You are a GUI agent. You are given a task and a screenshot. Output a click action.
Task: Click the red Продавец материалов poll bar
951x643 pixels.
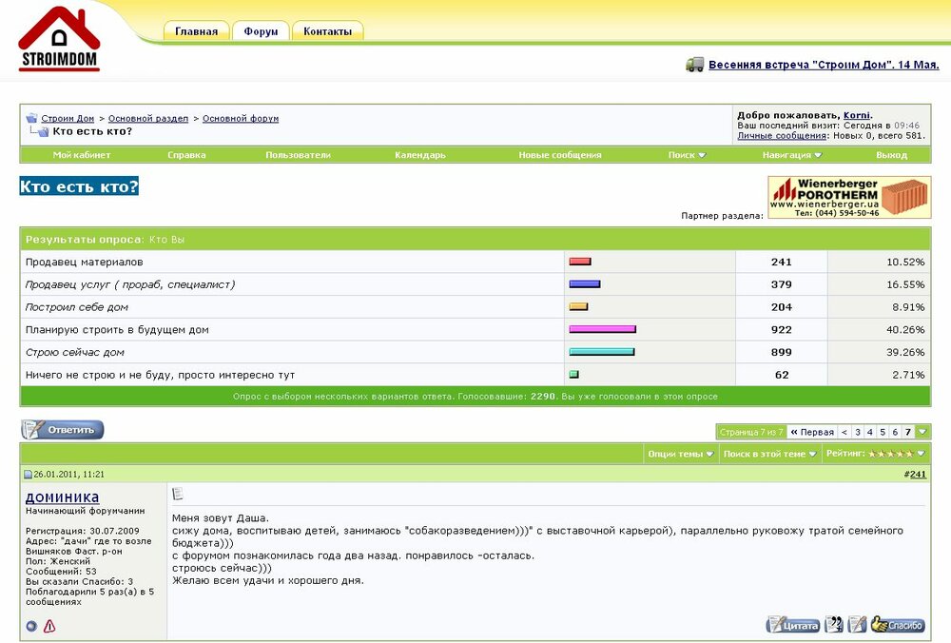tap(580, 263)
